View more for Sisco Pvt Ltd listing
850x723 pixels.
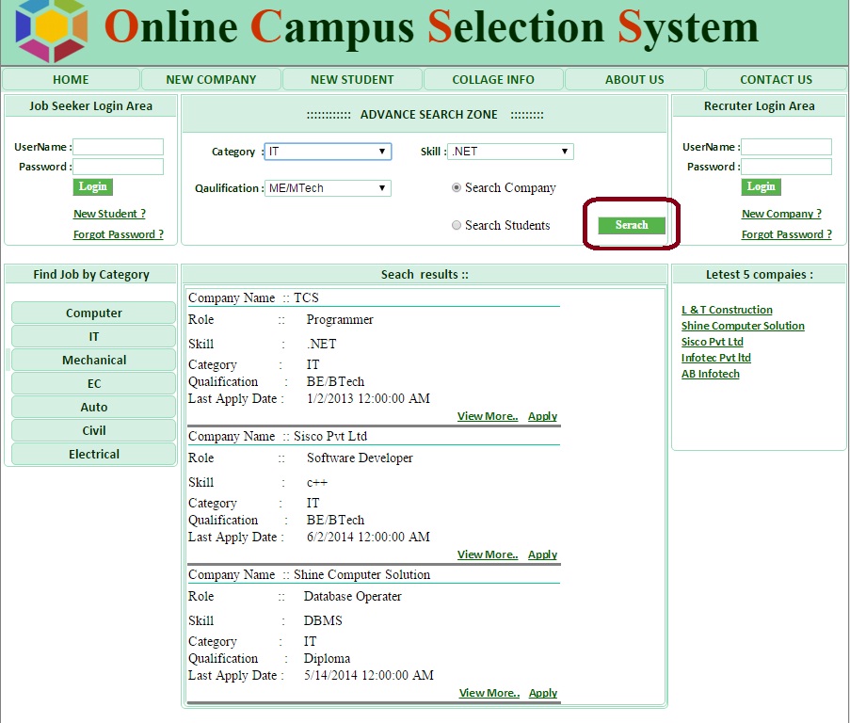point(488,554)
